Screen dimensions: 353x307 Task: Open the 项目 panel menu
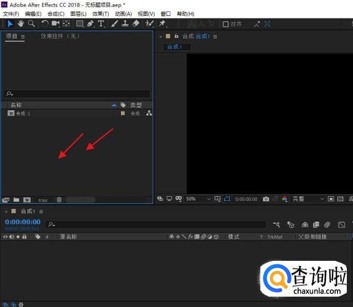pos(23,37)
